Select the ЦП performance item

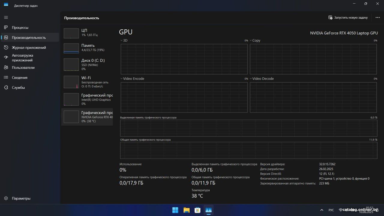point(87,33)
